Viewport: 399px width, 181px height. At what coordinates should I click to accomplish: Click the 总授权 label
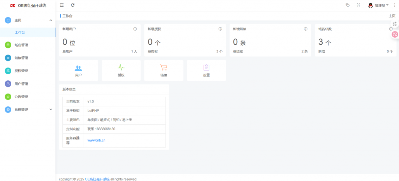coord(153,51)
